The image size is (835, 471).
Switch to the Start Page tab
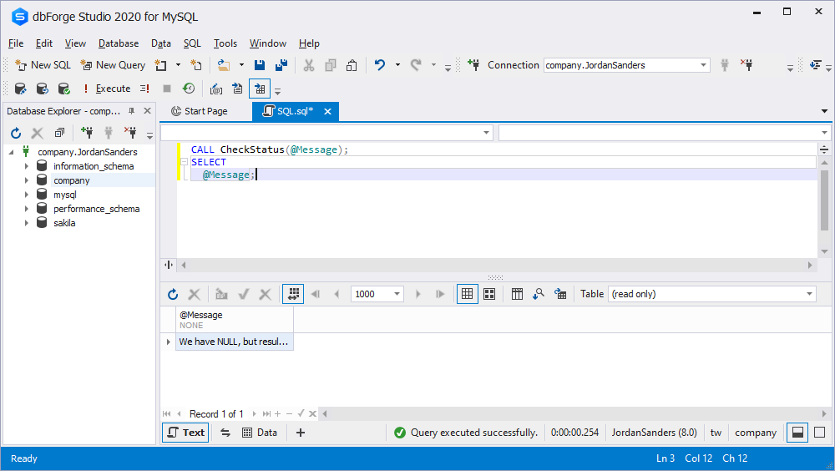[x=200, y=111]
